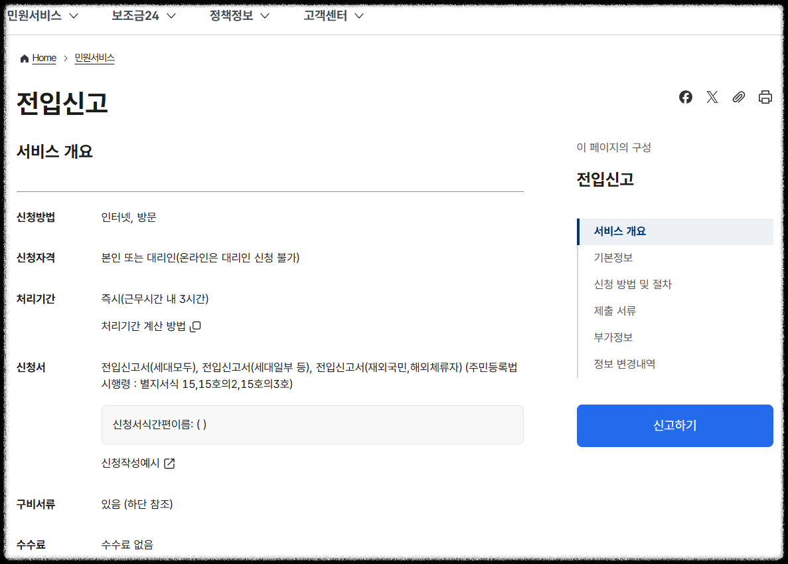Copy the page link using the clip icon
This screenshot has height=564, width=788.
[738, 97]
